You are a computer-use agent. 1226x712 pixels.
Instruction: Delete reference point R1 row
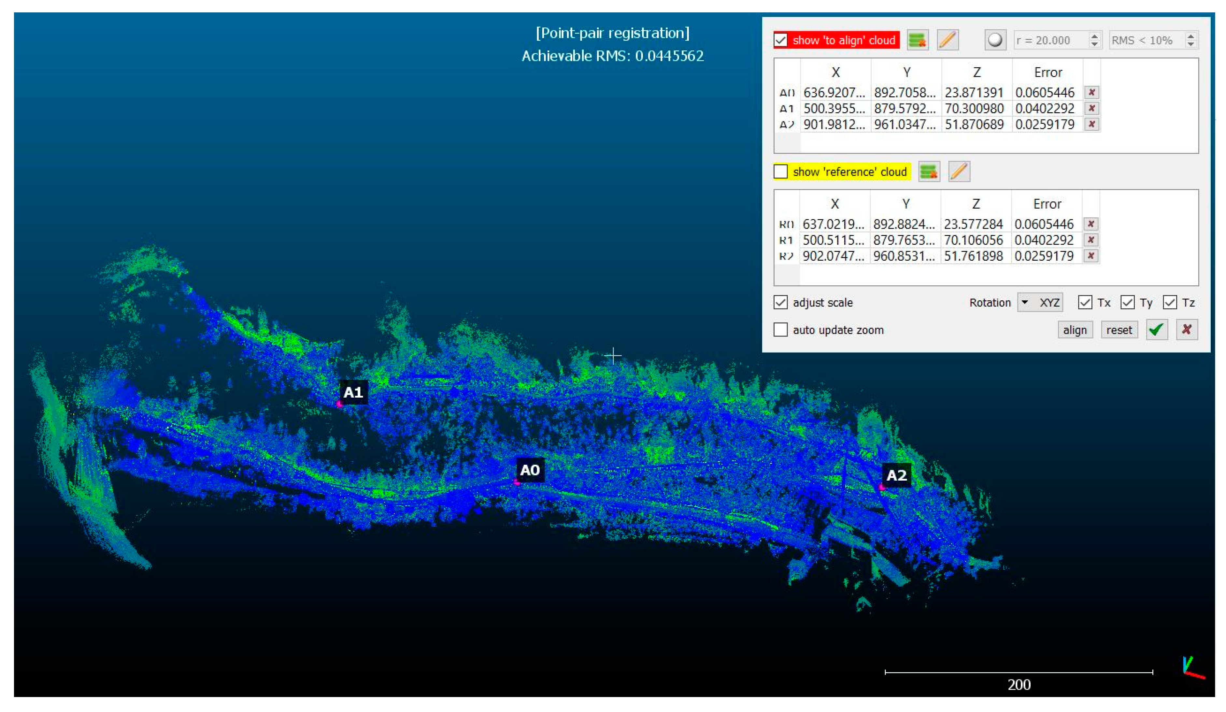pyautogui.click(x=1091, y=240)
